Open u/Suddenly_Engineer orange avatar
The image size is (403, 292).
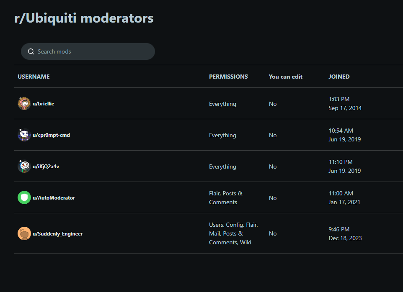coord(24,233)
